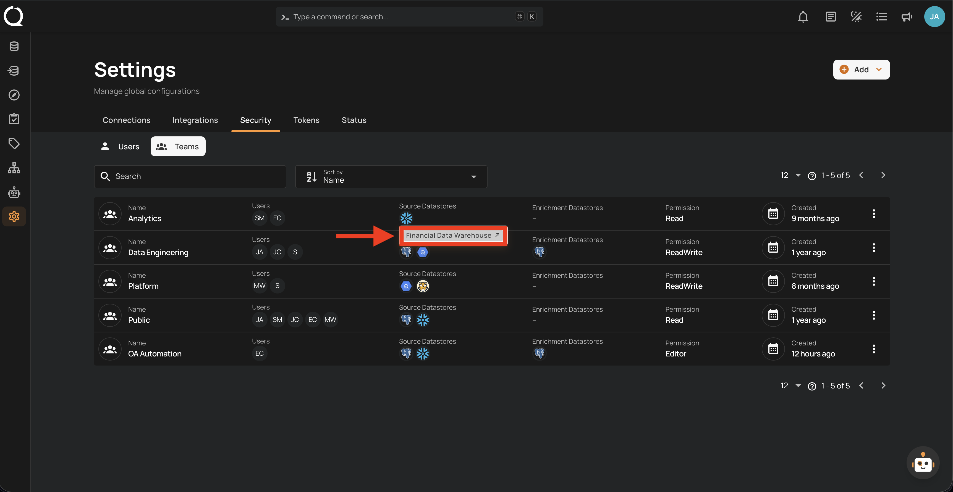Focus the command or search bar
Screen dimensions: 953x492
409,17
